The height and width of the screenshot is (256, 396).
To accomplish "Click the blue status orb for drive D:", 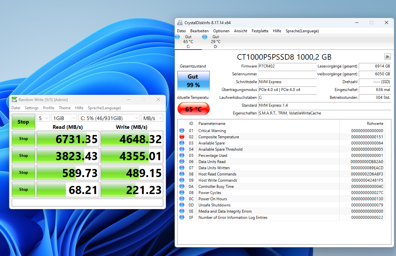I will pyautogui.click(x=205, y=37).
